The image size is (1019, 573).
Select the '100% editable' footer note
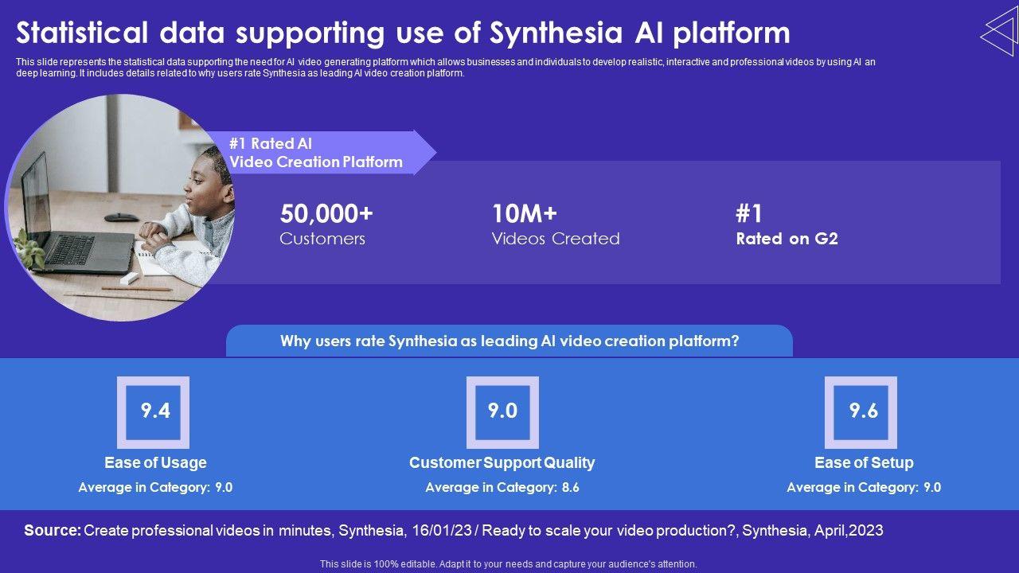point(508,564)
